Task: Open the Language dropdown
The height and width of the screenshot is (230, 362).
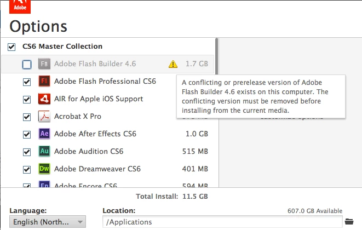Action: (x=48, y=222)
